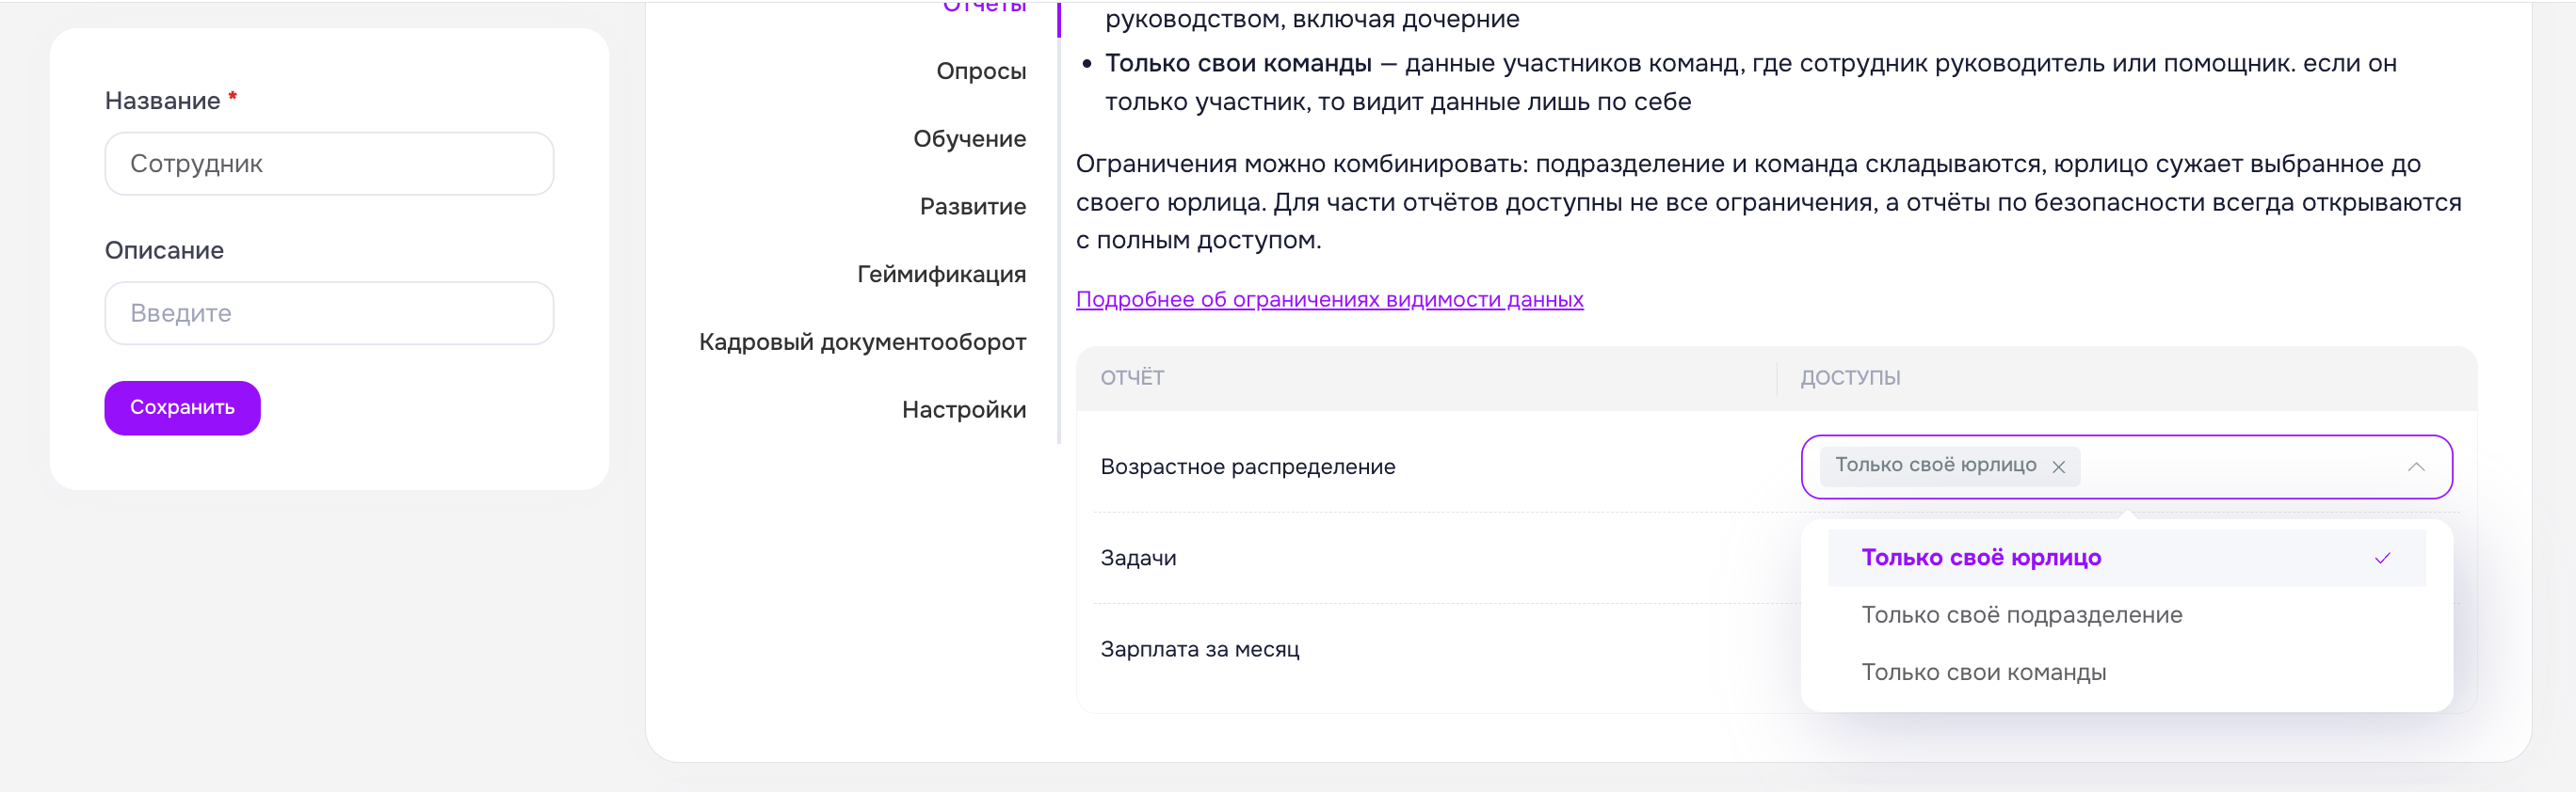Go to the 'Развитие' section
This screenshot has width=2576, height=792.
pos(972,207)
